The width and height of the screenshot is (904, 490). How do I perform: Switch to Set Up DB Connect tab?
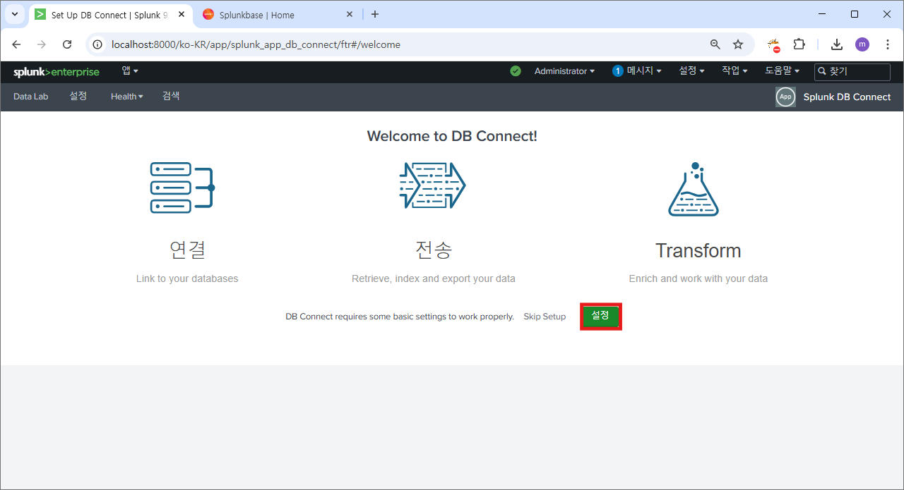[x=109, y=14]
